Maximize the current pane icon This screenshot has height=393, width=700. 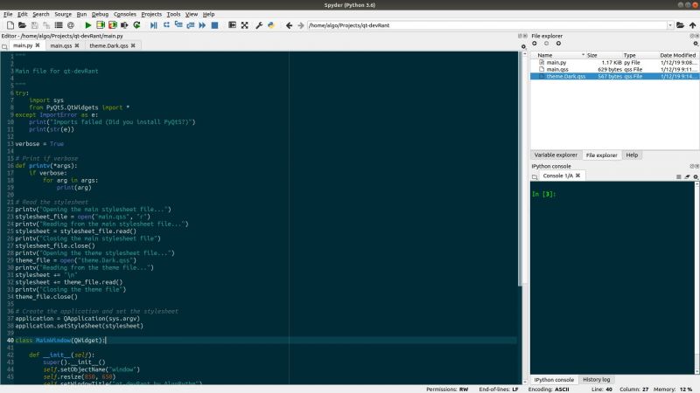pos(232,25)
